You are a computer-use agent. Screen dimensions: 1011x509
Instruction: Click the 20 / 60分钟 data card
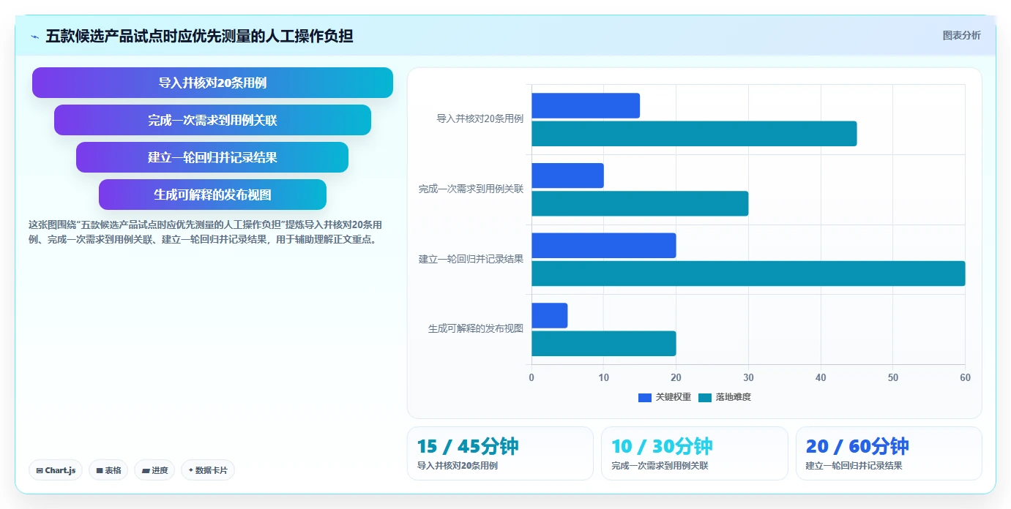(889, 453)
